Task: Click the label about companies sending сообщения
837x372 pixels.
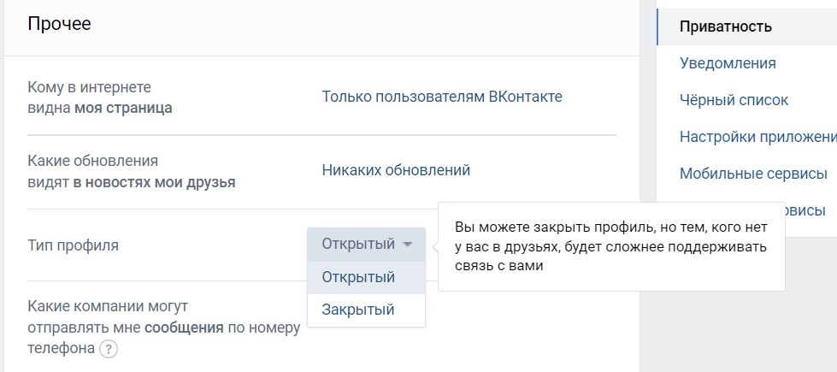Action: (163, 327)
